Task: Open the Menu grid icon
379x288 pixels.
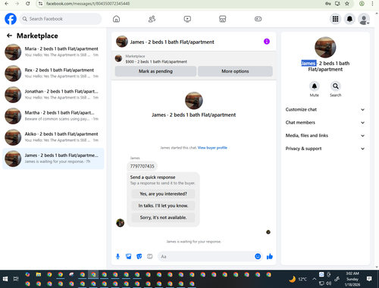Action: coord(335,19)
